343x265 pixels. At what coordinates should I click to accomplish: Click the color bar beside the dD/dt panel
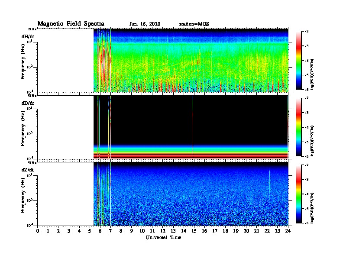pos(299,127)
